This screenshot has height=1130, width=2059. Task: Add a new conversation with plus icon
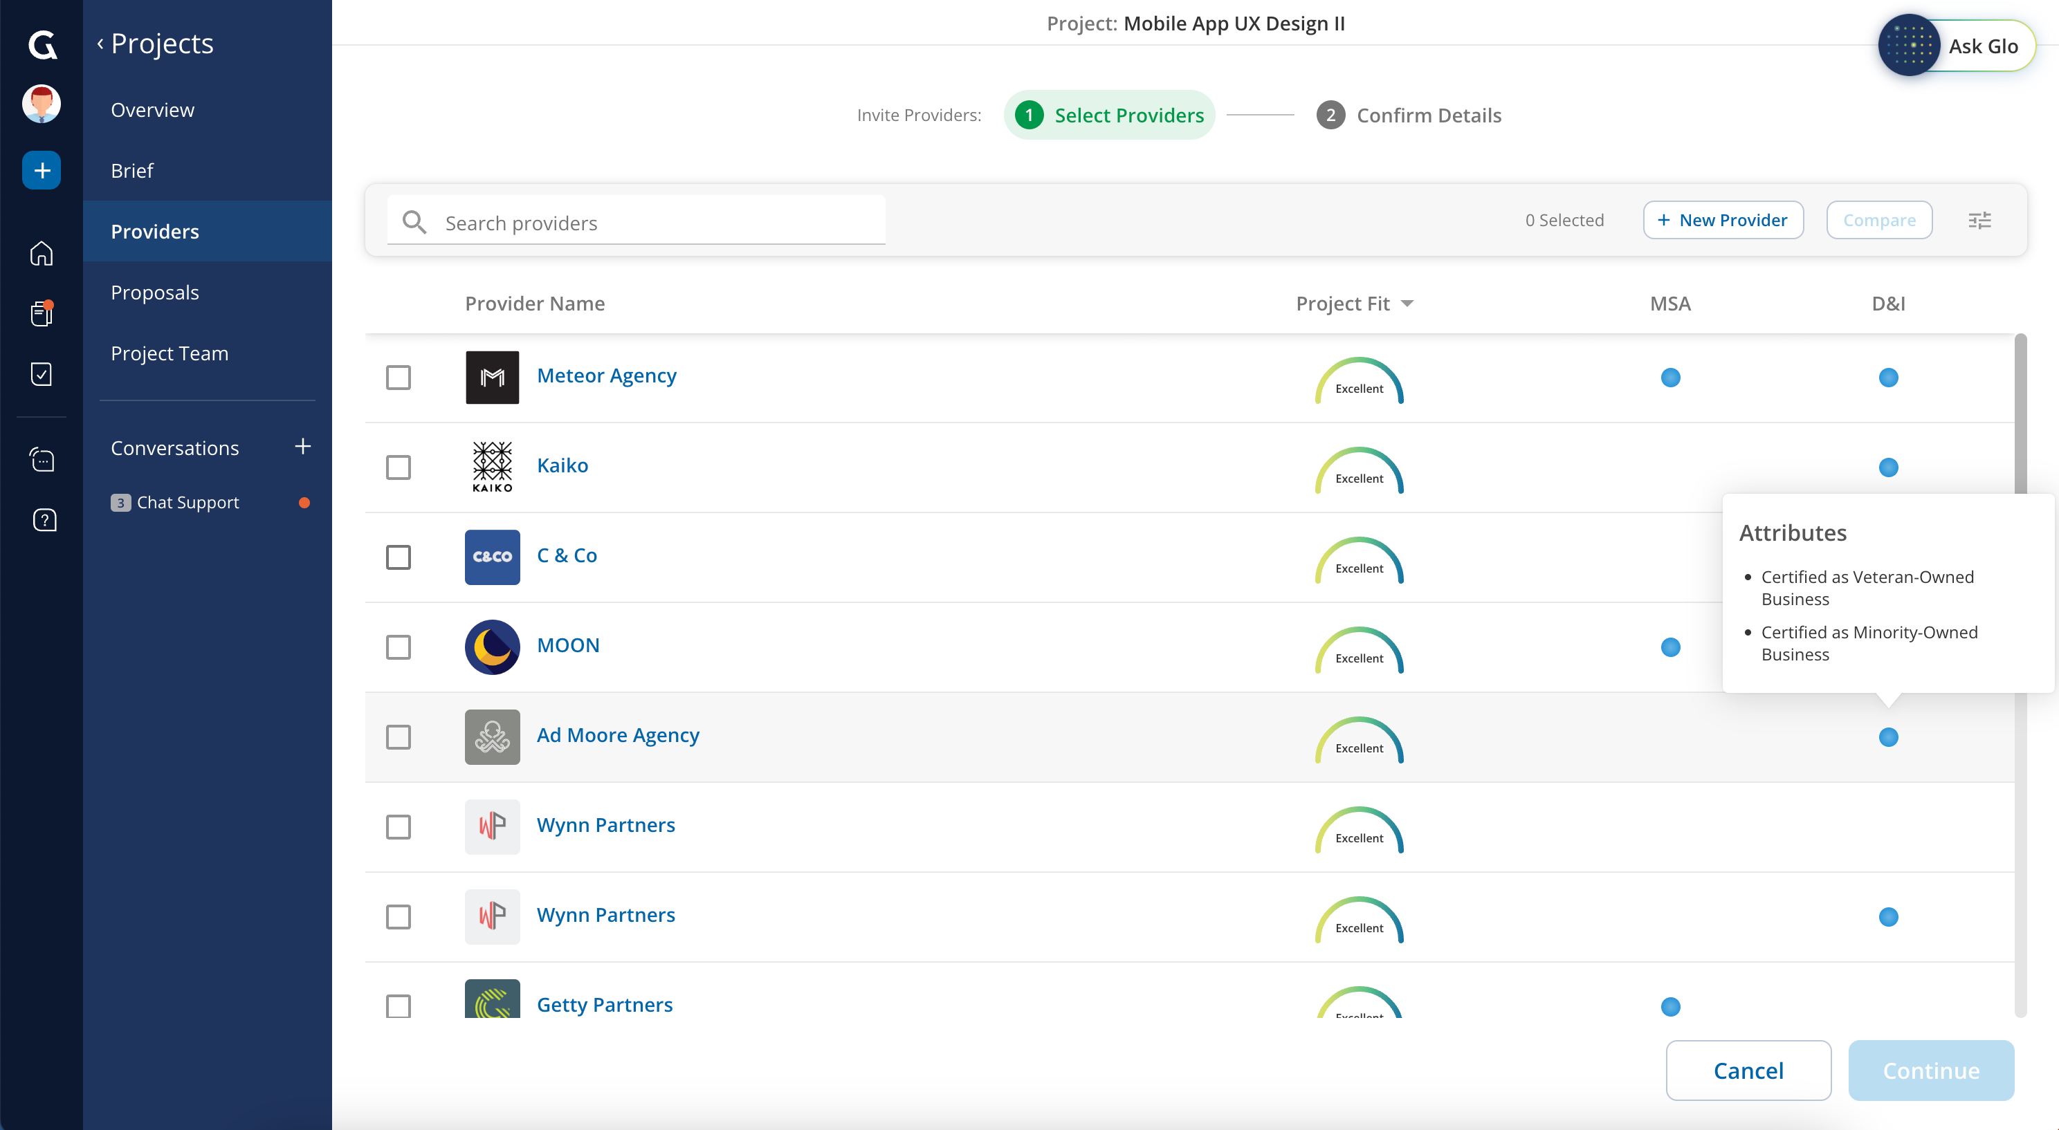[302, 447]
